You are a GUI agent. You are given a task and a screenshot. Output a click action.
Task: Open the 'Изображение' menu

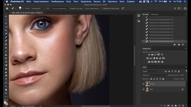57,1
